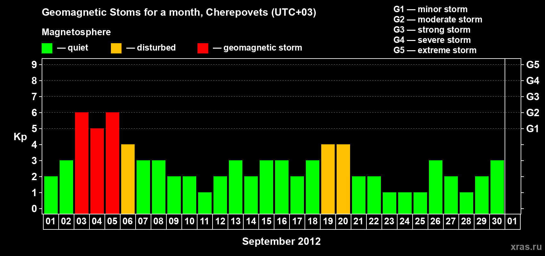The image size is (545, 256).
Task: Select the green bar for day 13
Action: [236, 187]
